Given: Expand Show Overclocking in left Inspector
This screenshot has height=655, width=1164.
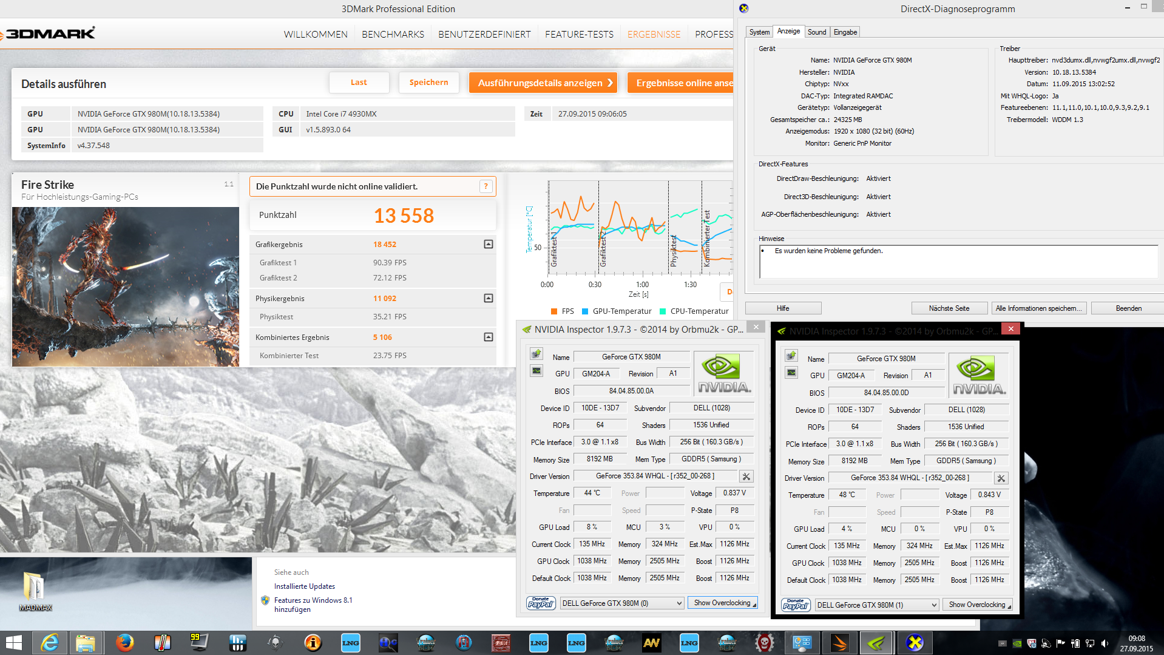Looking at the screenshot, I should pos(723,603).
